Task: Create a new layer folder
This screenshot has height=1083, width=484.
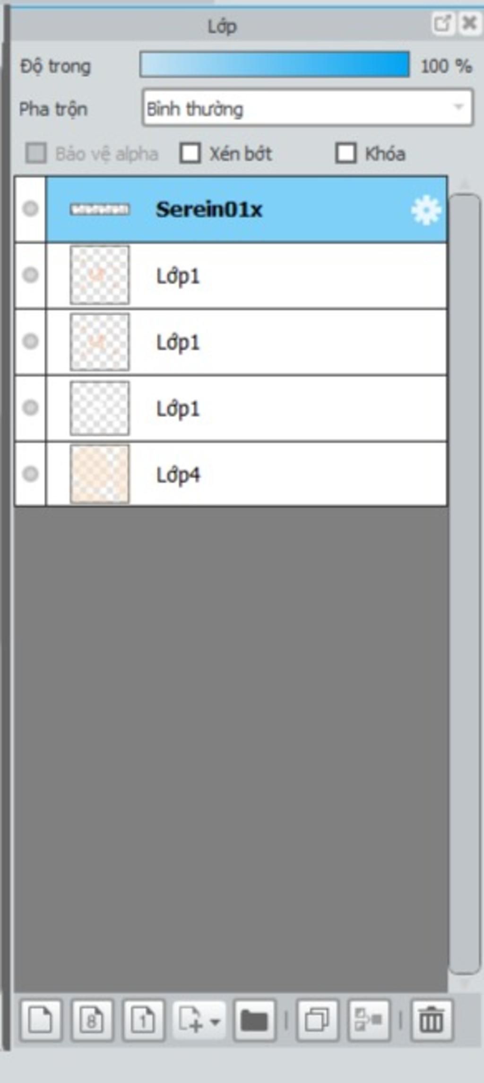Action: pos(255,1021)
